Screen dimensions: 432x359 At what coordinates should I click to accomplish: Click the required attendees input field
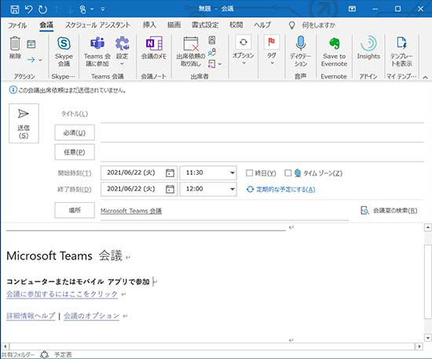pyautogui.click(x=262, y=134)
